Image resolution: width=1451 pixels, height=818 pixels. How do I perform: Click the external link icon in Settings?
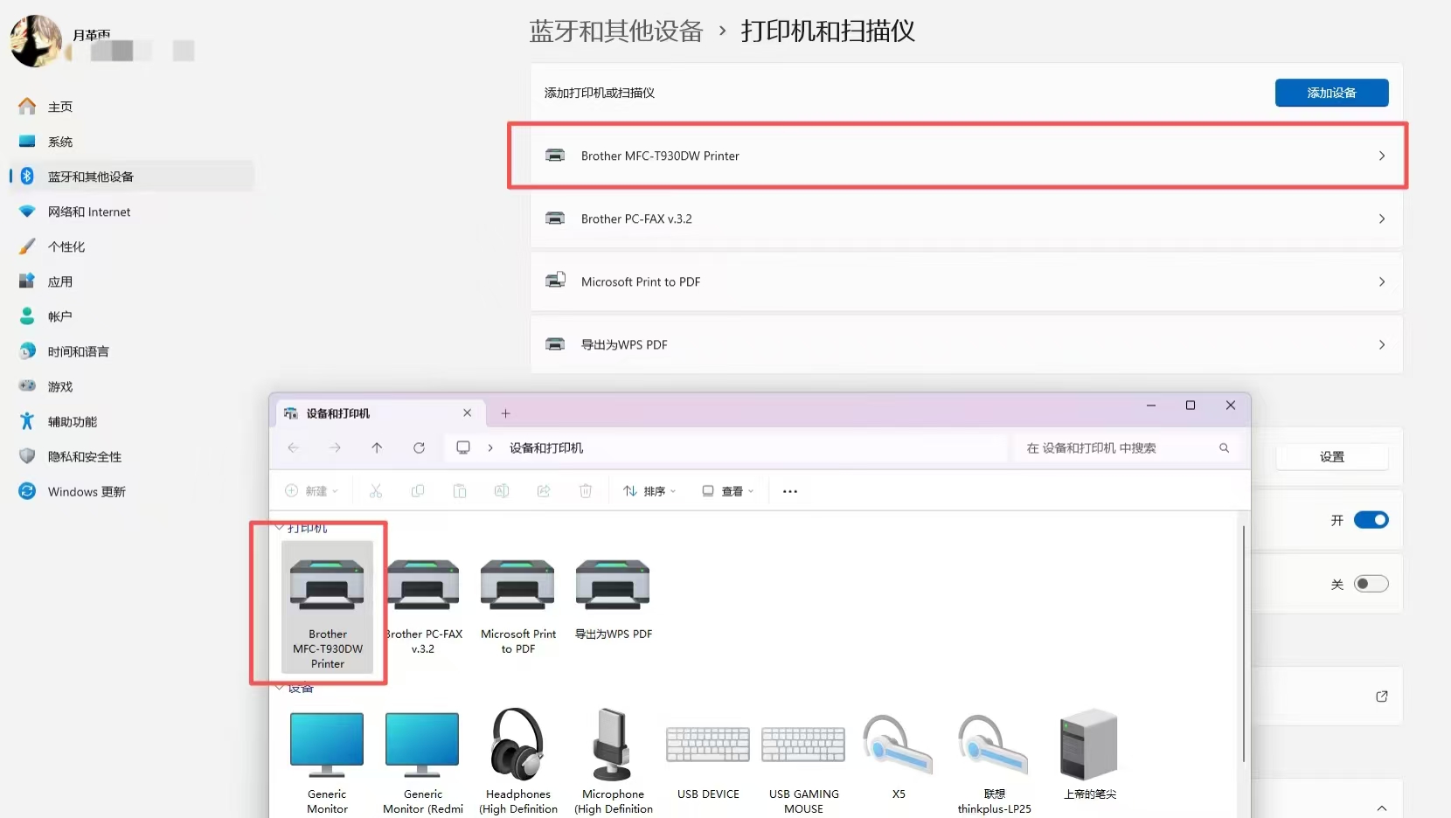tap(1382, 697)
